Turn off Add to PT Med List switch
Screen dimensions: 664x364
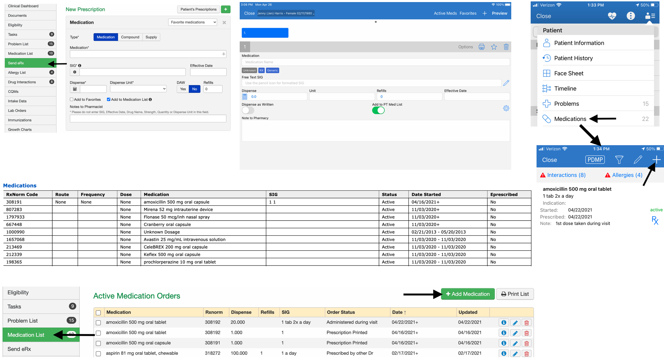(378, 111)
